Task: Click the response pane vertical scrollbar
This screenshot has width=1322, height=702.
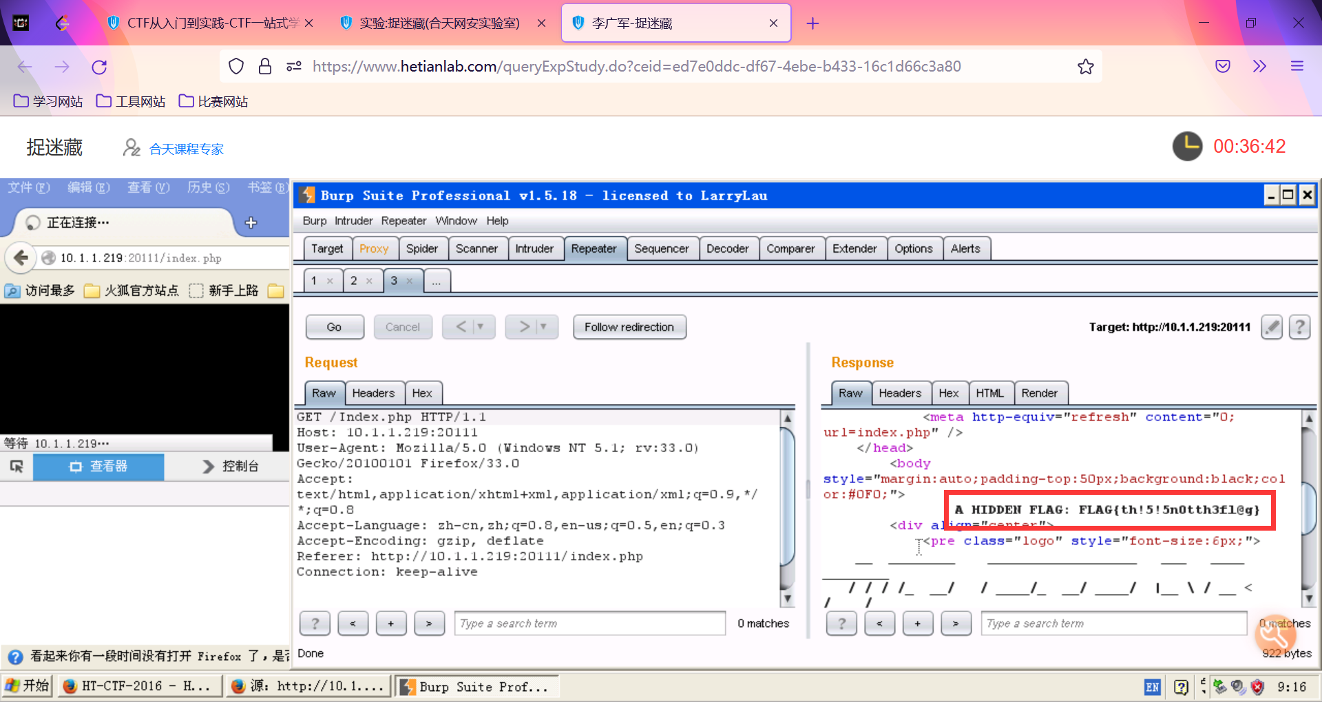Action: [x=1309, y=509]
